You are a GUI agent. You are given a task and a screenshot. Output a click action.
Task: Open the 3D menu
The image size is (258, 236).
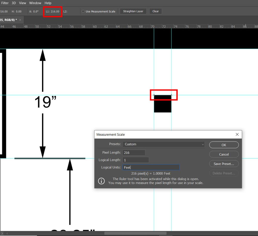coord(14,3)
